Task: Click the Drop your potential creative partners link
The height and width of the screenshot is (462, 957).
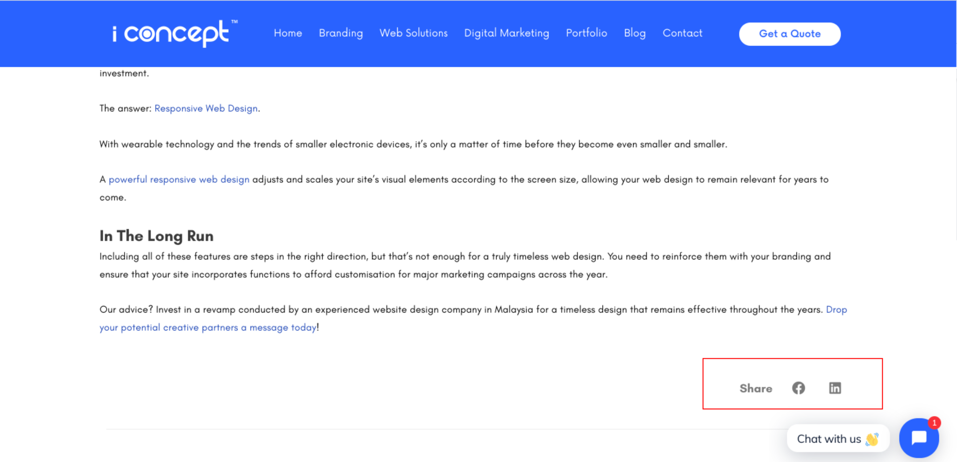Action: click(x=208, y=327)
